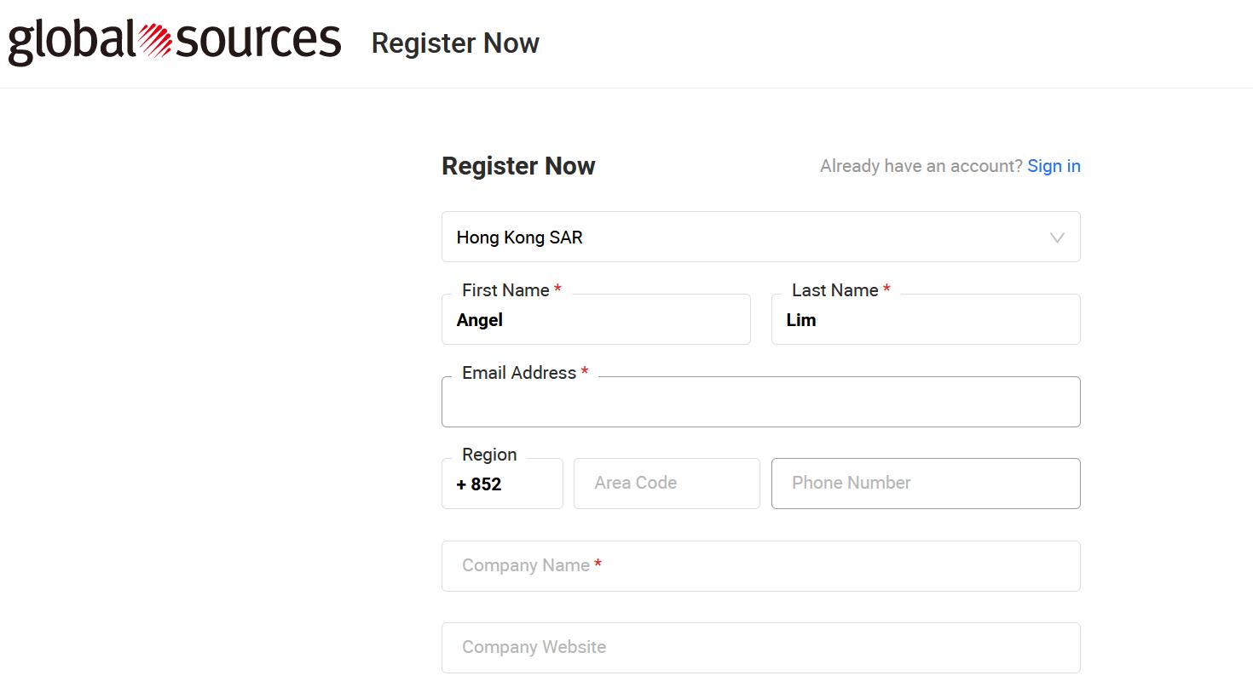
Task: Click the 'Already have an account?' text
Action: 921,166
